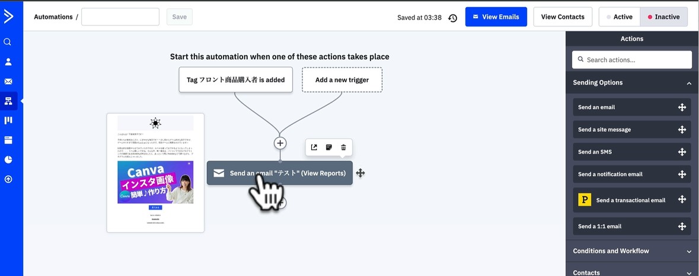This screenshot has height=276, width=699.
Task: Open the Reports pie chart sidebar icon
Action: [8, 159]
